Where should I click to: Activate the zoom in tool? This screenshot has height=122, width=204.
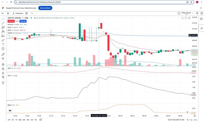pos(3,58)
